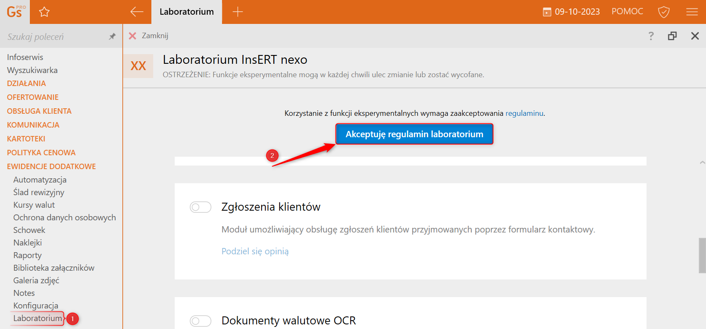Expand the EWIDENCJE DODATKOWE section
Image resolution: width=706 pixels, height=329 pixels.
tap(51, 167)
